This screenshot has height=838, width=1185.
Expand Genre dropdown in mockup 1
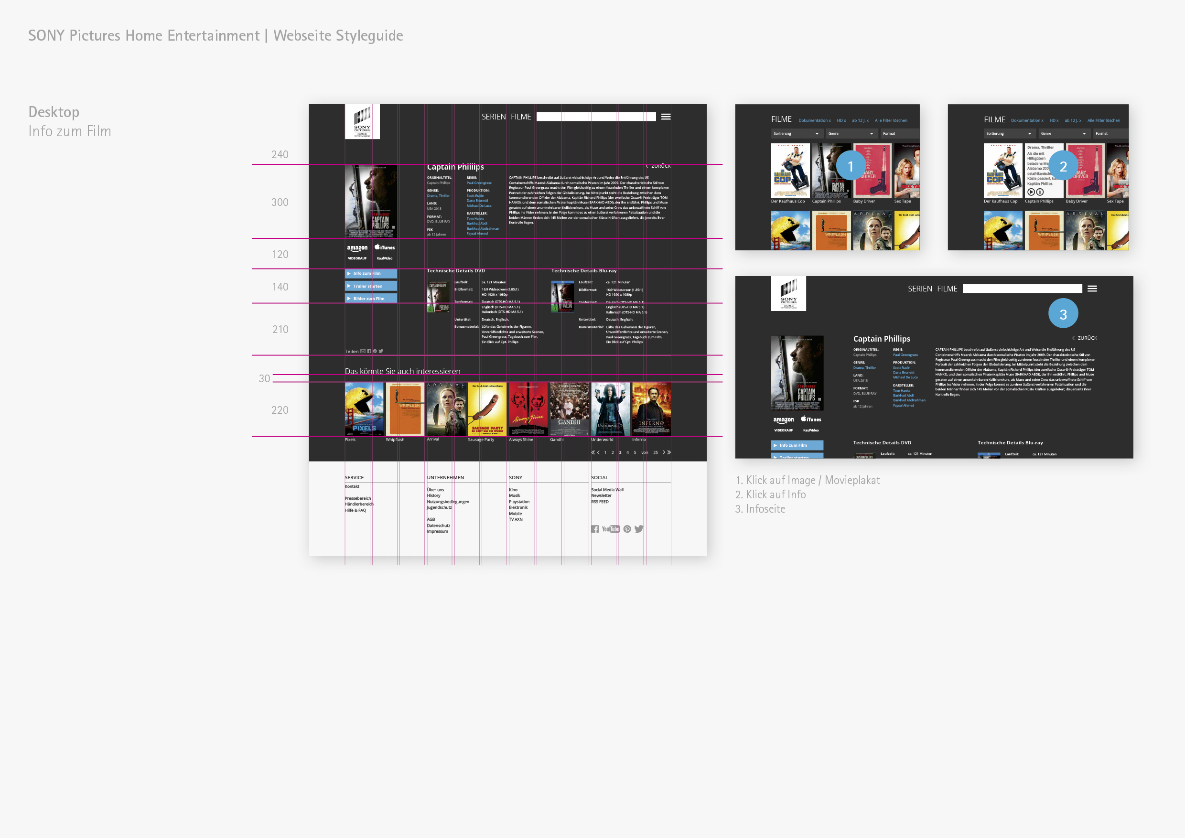coord(851,134)
